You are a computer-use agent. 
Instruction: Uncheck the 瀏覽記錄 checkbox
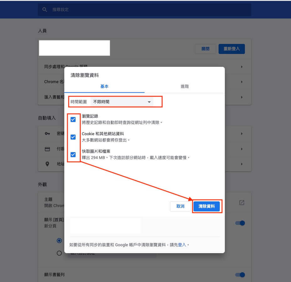[73, 119]
